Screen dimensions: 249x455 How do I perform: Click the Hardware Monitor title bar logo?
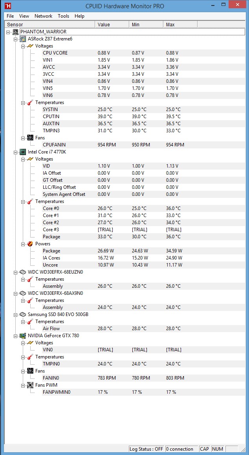(8, 6)
